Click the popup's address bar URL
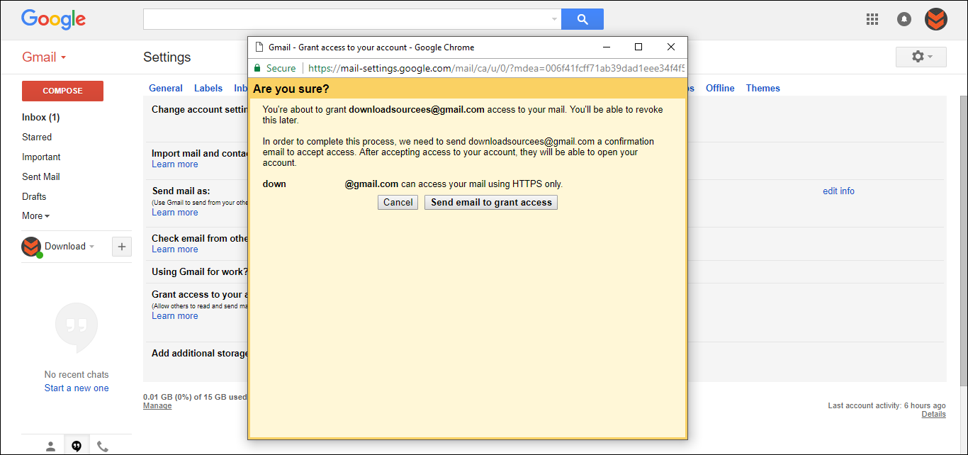Screen dimensions: 968x455 tap(497, 68)
